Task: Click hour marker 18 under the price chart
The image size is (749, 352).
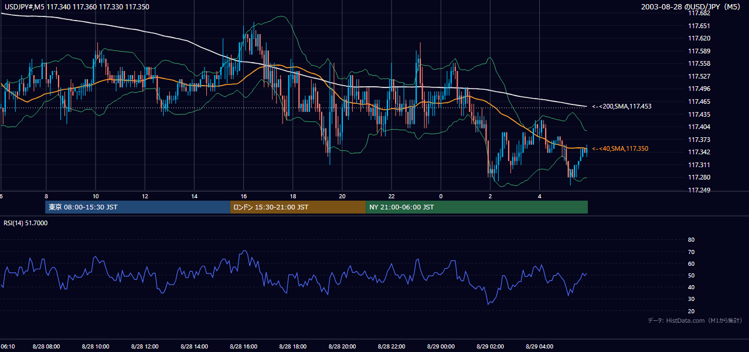Action: [293, 196]
